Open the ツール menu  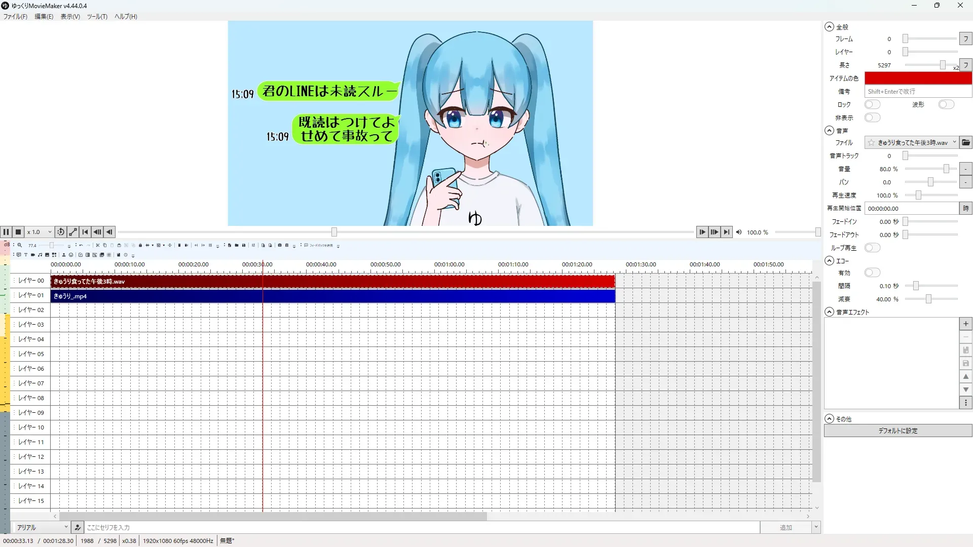pos(97,16)
